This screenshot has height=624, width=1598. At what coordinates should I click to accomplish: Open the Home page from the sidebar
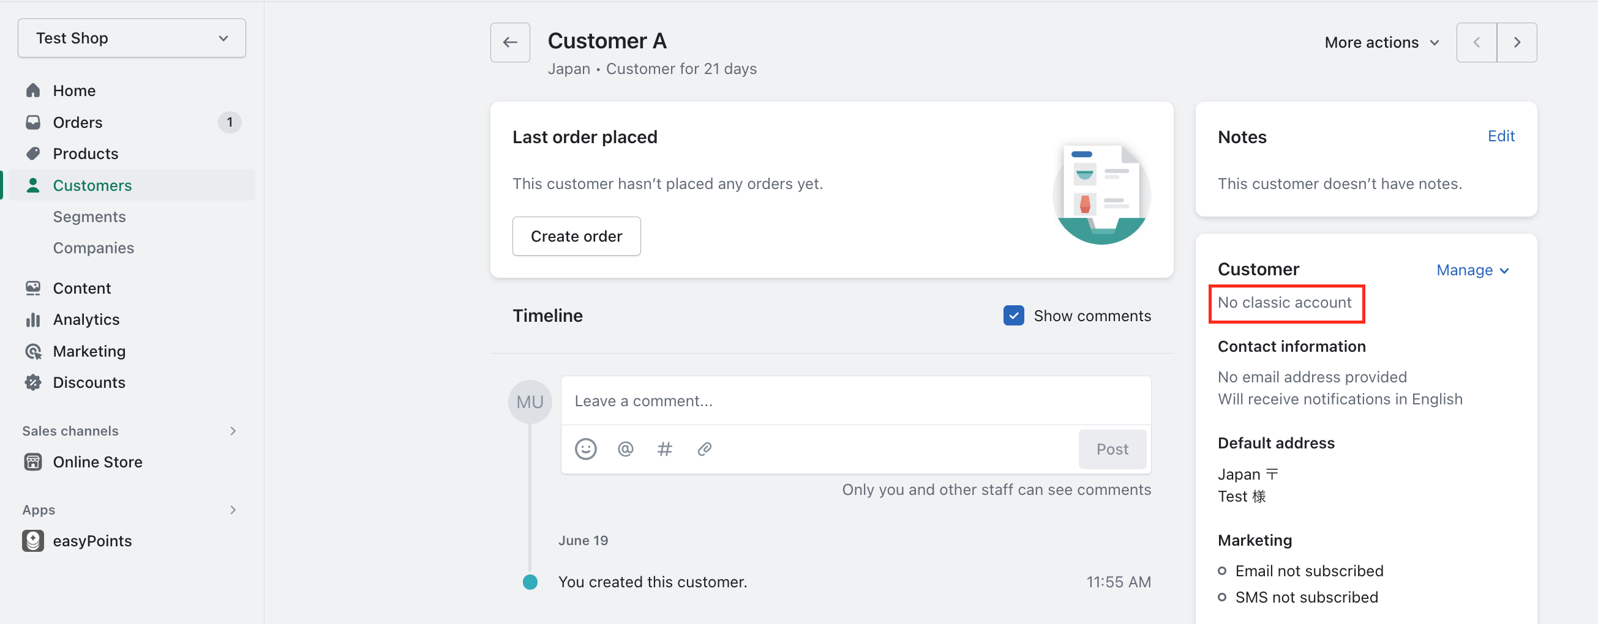(34, 91)
